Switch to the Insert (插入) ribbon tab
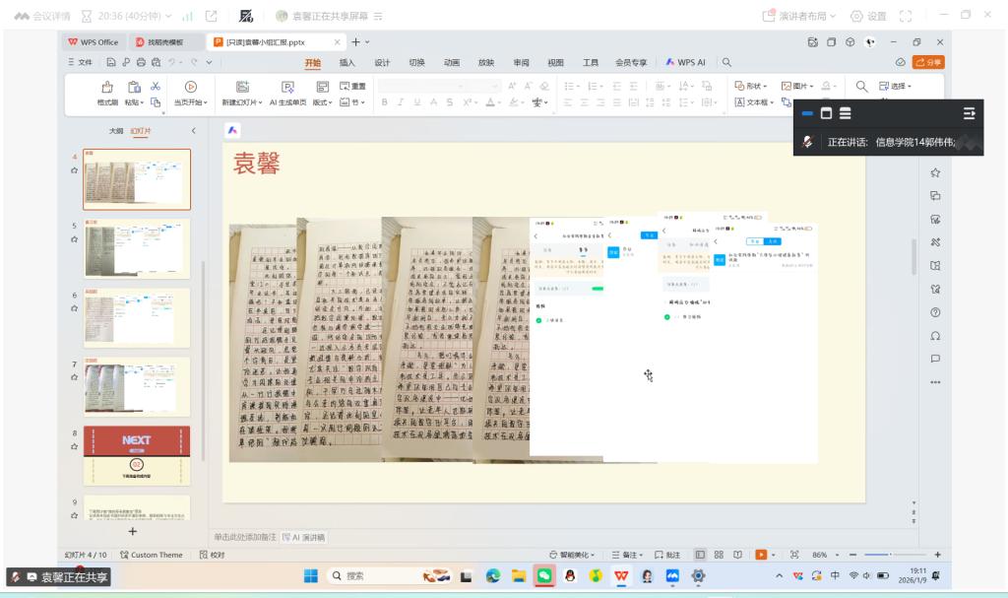 point(346,62)
